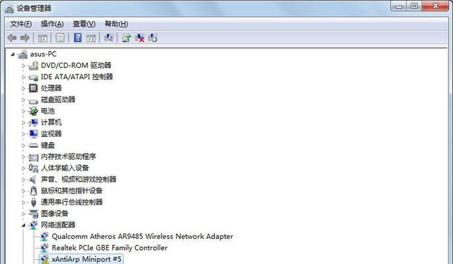This screenshot has height=264, width=453.
Task: Expand the 内存技术驱动程序 arrow
Action: point(24,156)
